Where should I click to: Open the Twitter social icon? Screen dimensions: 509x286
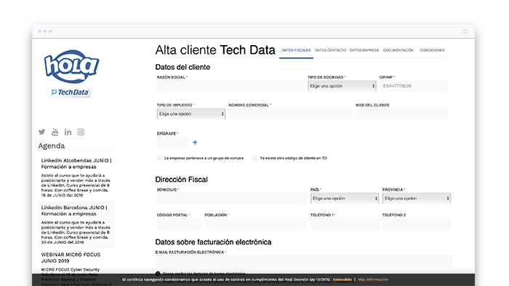coord(41,132)
